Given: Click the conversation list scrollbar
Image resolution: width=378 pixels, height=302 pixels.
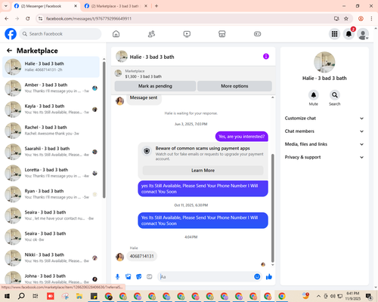Looking at the screenshot, I should (x=104, y=130).
